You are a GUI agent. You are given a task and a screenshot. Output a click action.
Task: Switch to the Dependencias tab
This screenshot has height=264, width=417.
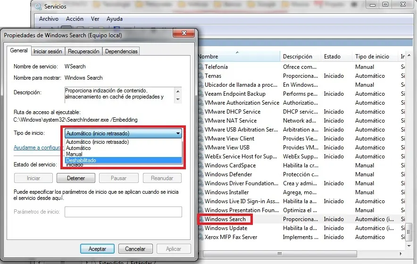pos(121,51)
